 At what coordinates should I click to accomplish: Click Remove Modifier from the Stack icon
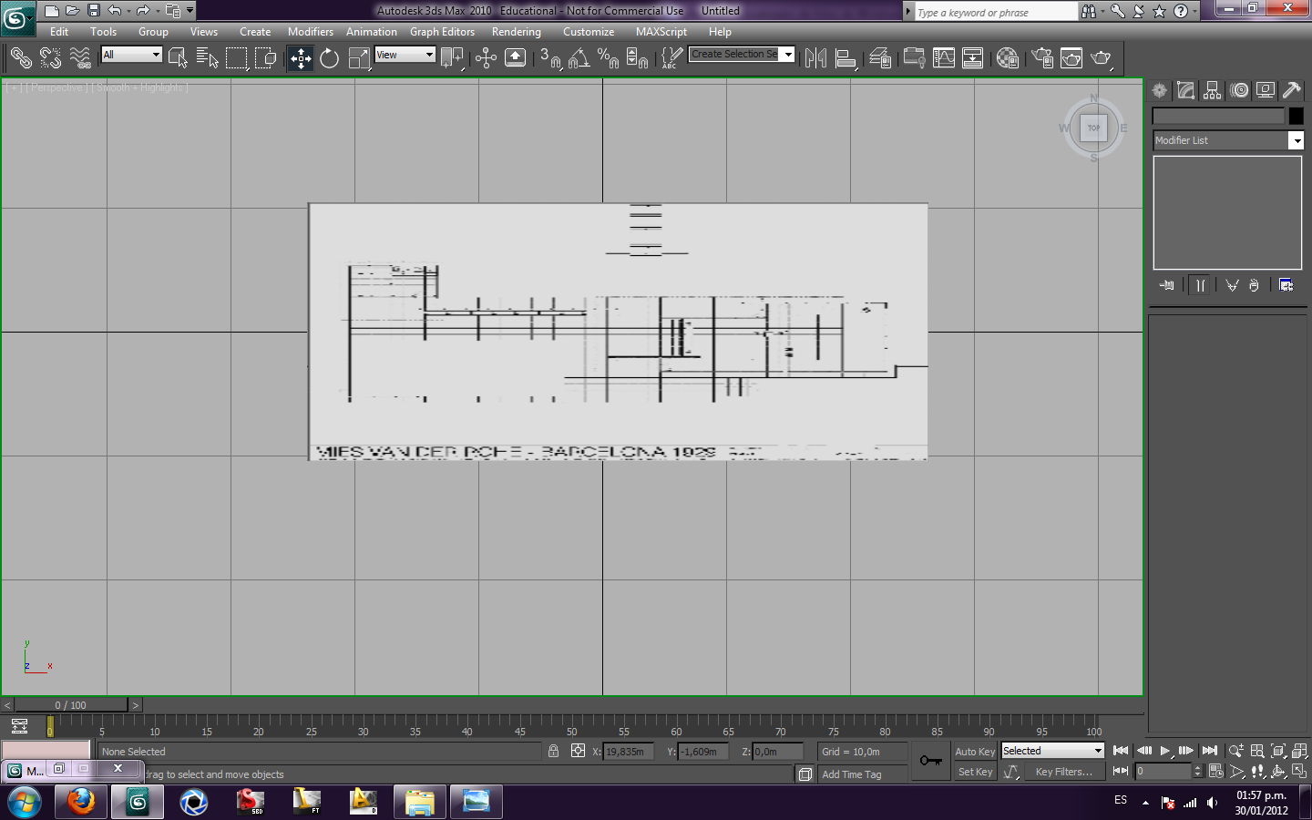(x=1254, y=285)
